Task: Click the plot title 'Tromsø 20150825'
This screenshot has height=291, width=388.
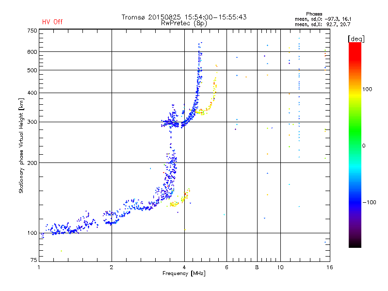Action: click(x=151, y=17)
